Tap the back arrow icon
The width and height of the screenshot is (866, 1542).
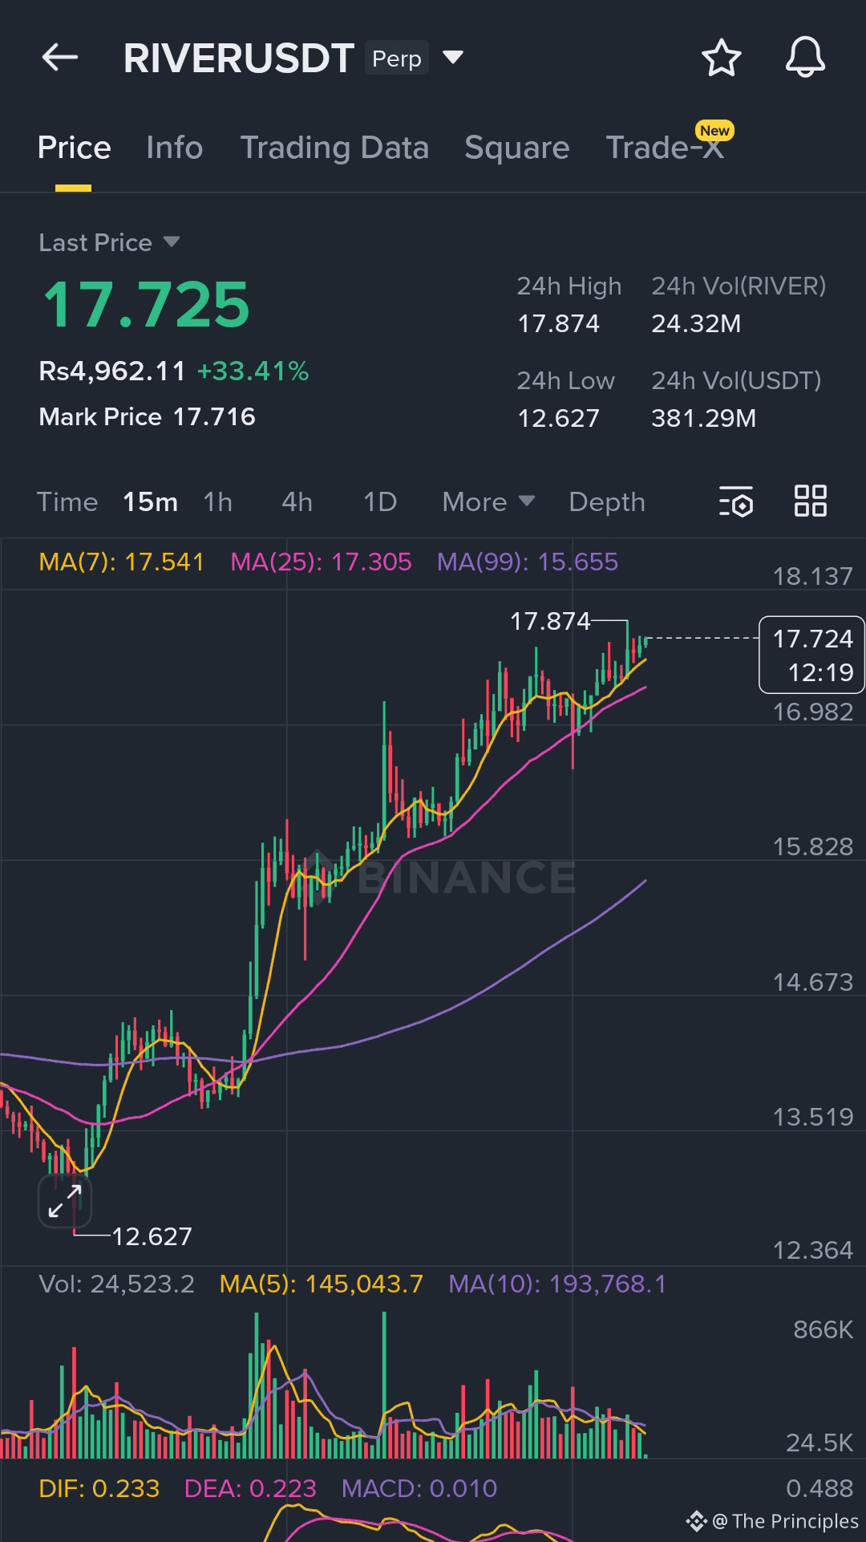[x=60, y=58]
